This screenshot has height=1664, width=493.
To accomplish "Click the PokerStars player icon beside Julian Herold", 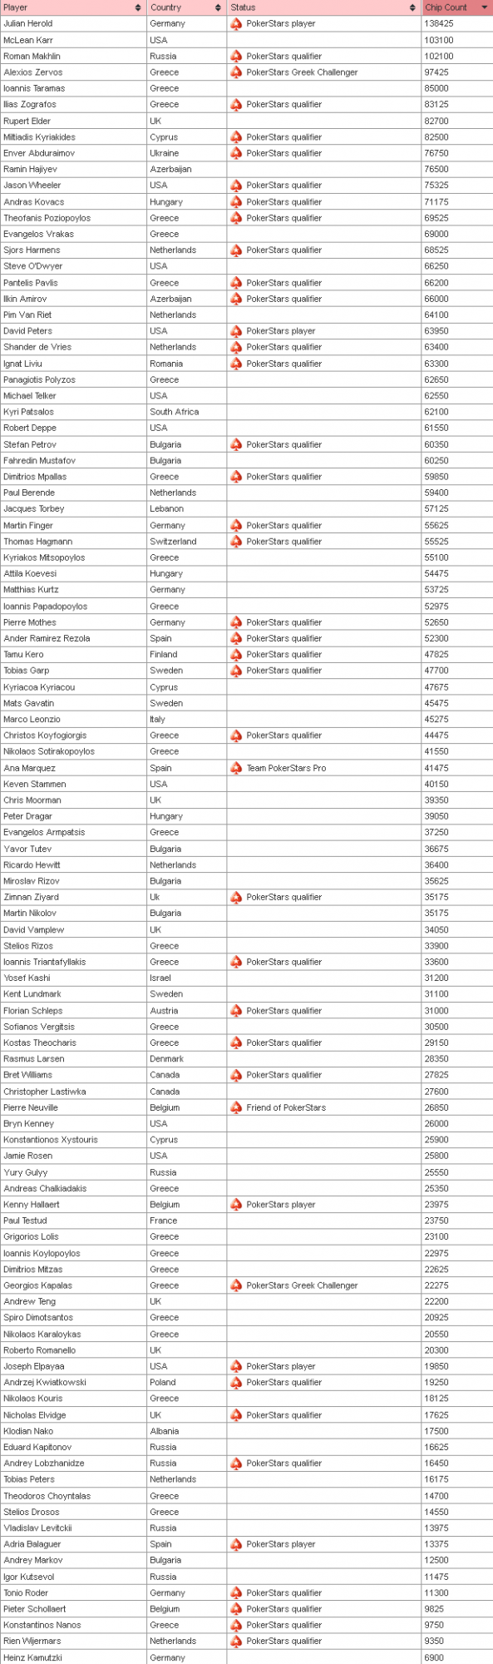I will pos(237,24).
